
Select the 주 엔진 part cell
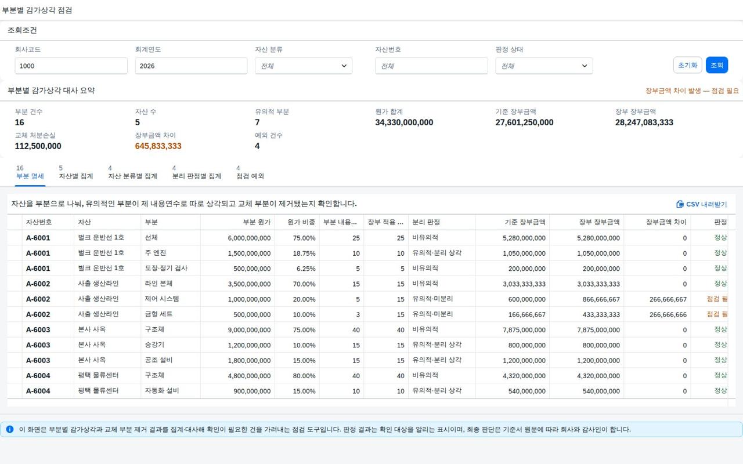click(x=171, y=253)
